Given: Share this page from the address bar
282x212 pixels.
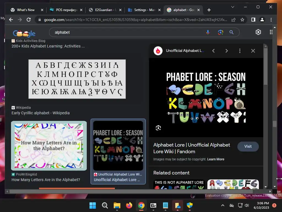Looking at the screenshot, I should [x=234, y=20].
